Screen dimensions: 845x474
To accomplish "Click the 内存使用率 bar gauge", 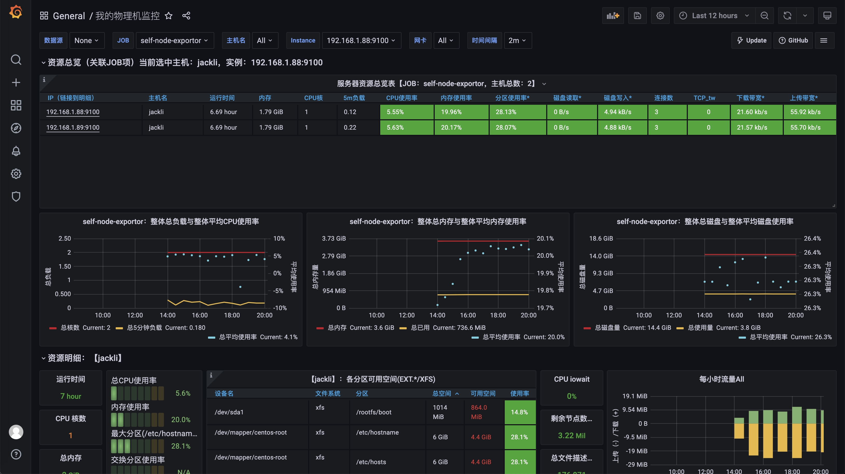I will click(x=138, y=420).
